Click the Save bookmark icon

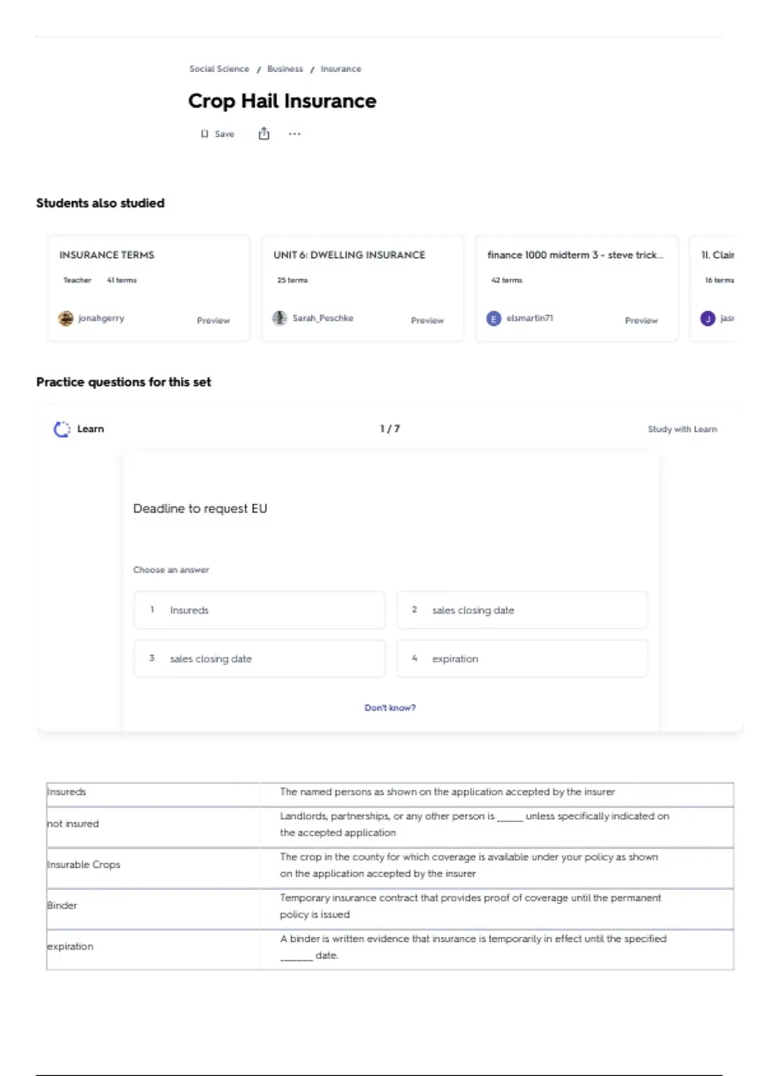coord(204,134)
